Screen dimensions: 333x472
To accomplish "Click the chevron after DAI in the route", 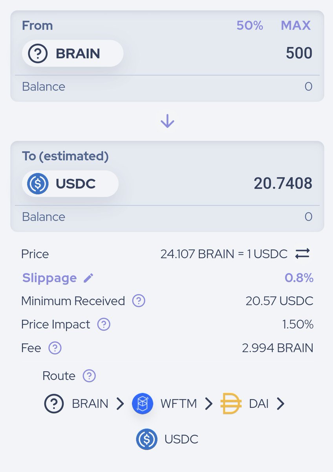I will (x=280, y=404).
